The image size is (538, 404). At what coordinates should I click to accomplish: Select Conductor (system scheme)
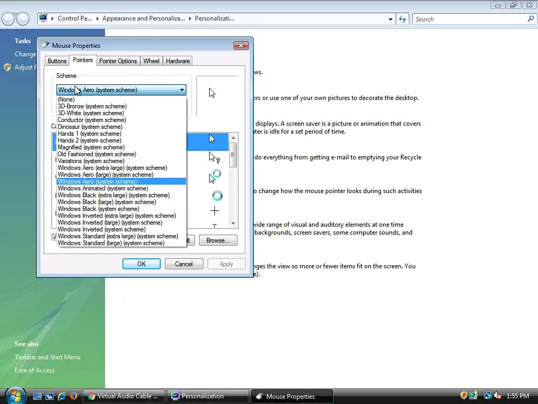(x=121, y=120)
